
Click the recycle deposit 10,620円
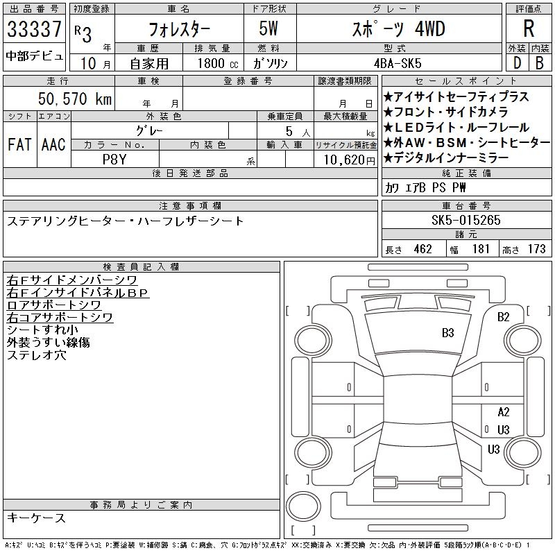click(350, 160)
